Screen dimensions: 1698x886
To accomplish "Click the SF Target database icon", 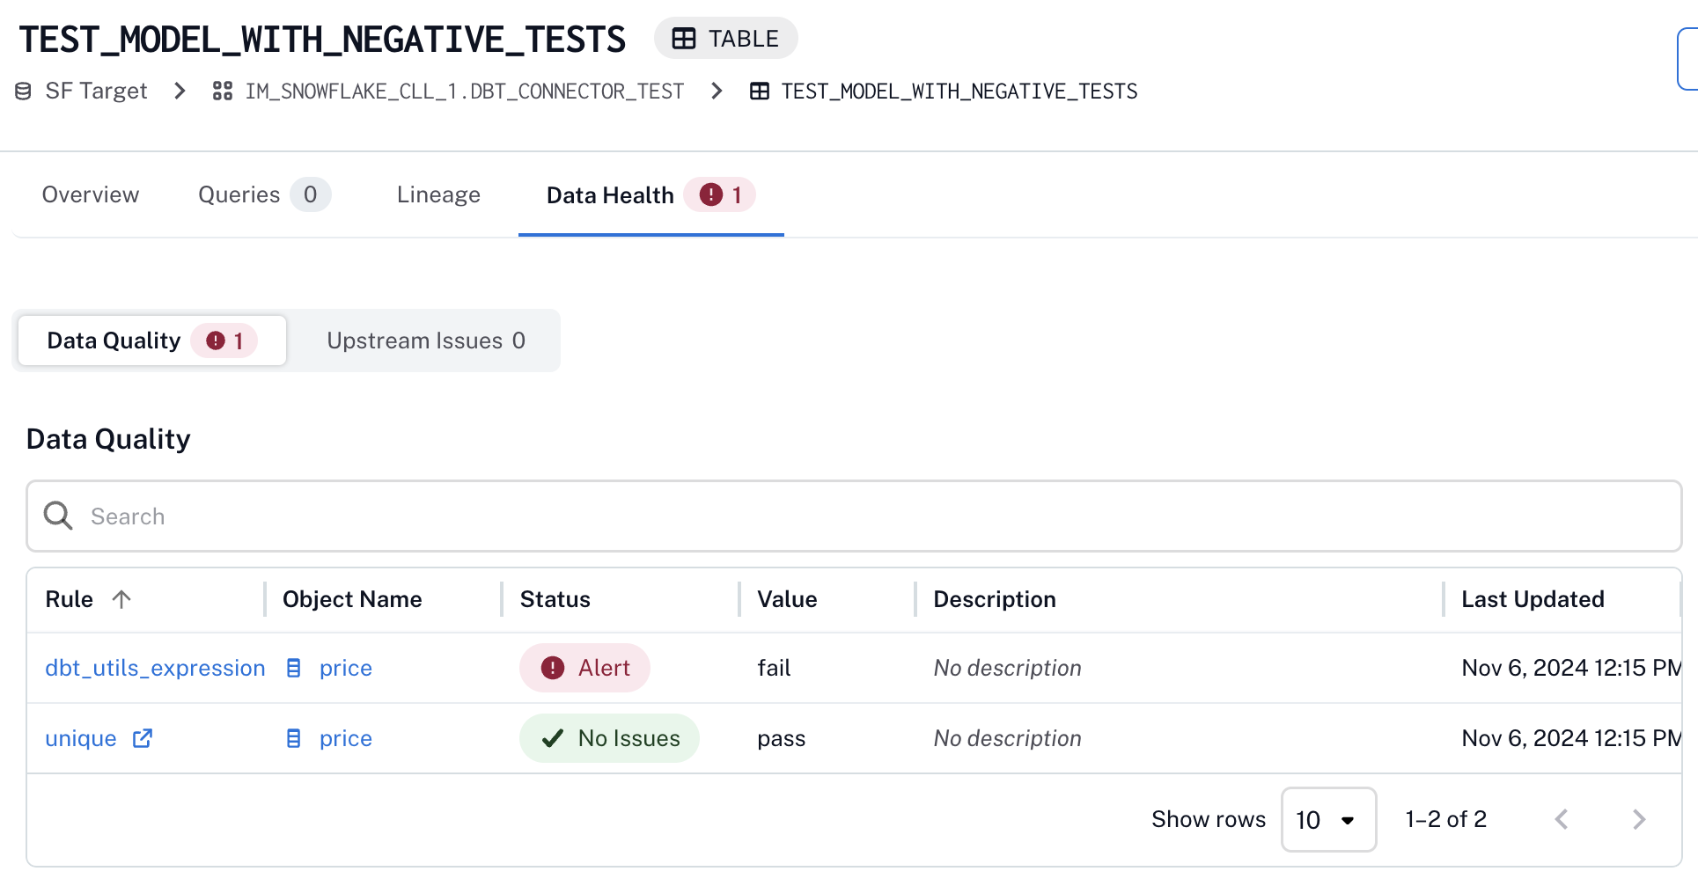I will [24, 92].
